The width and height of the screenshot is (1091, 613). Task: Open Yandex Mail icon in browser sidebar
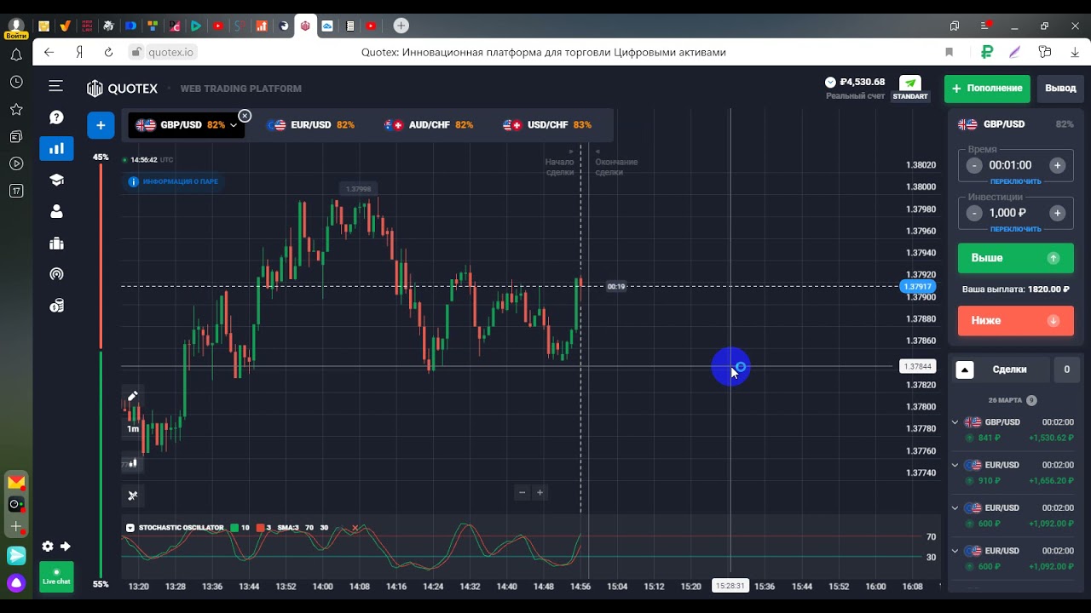(x=16, y=483)
